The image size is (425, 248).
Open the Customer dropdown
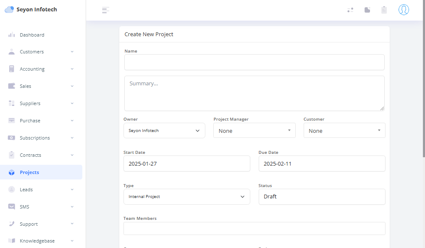tap(344, 131)
